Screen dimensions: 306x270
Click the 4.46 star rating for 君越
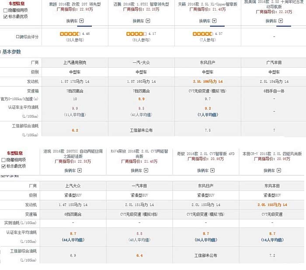70,34
